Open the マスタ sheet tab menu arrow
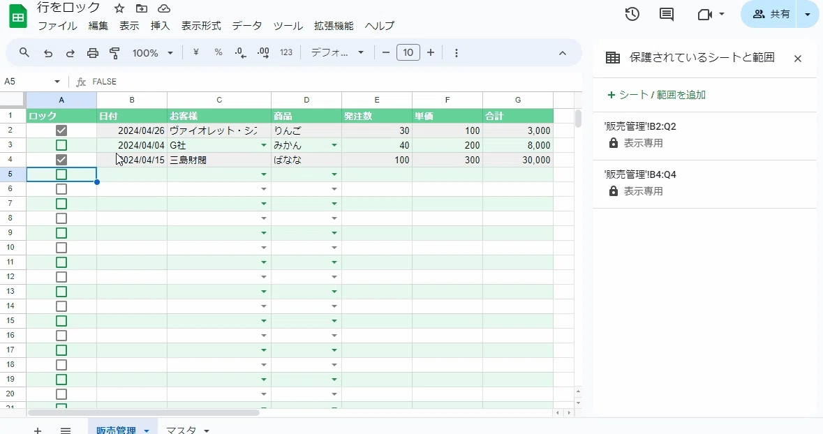Viewport: 823px width, 434px height. click(x=207, y=431)
